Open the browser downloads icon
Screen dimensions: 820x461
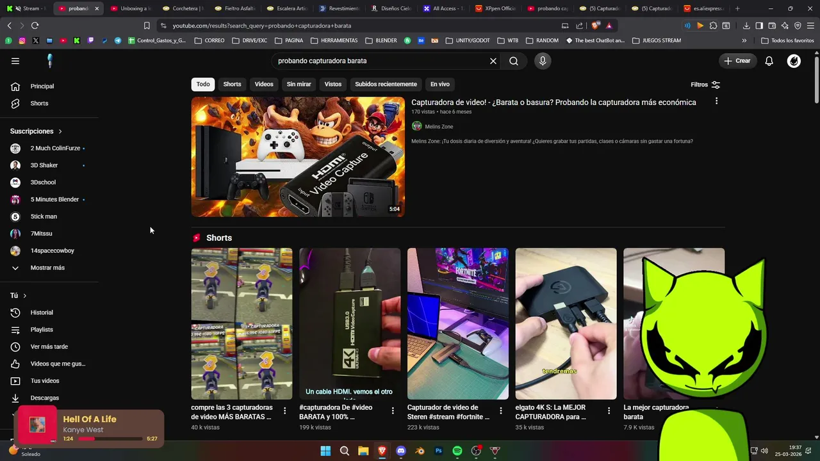(746, 26)
